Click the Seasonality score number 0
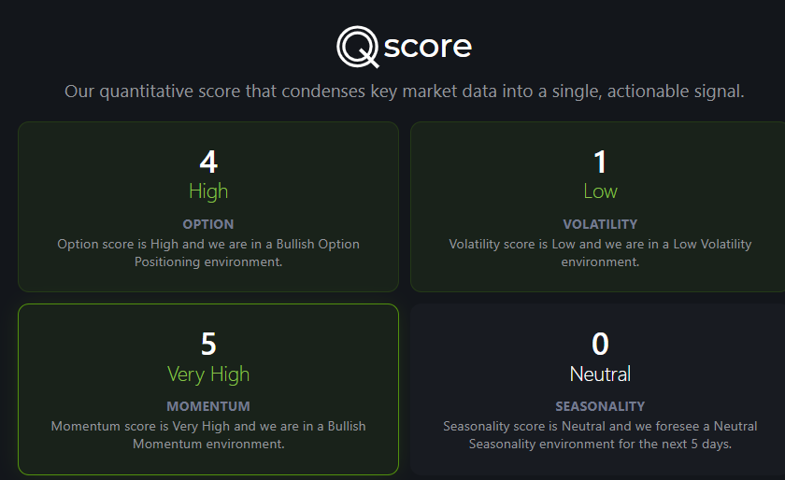The width and height of the screenshot is (785, 480). 600,344
